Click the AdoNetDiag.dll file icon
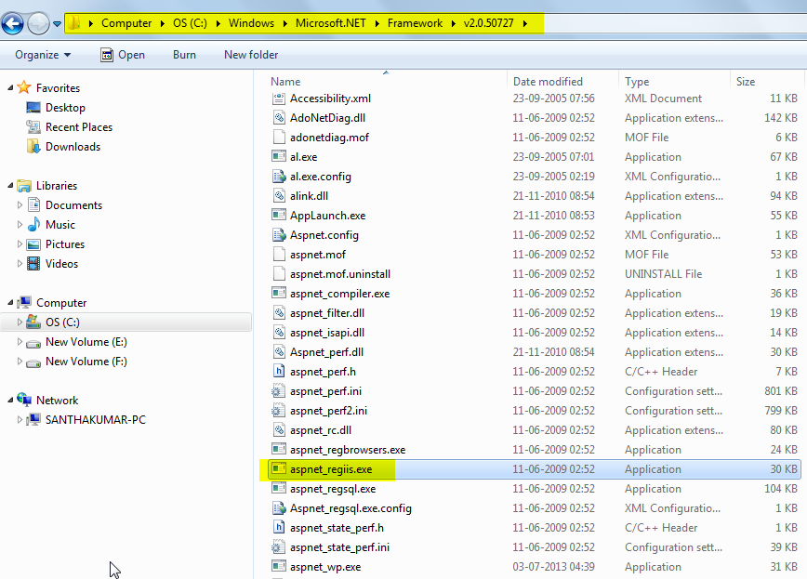 pyautogui.click(x=278, y=117)
